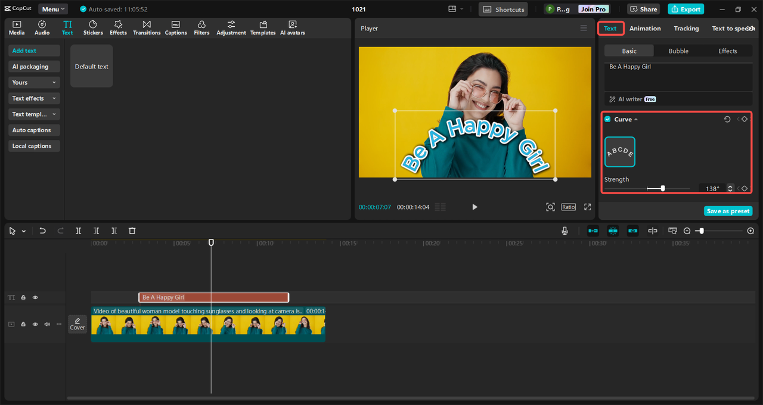The image size is (763, 405).
Task: Click the undo arrow in timeline toolbar
Action: click(x=42, y=230)
